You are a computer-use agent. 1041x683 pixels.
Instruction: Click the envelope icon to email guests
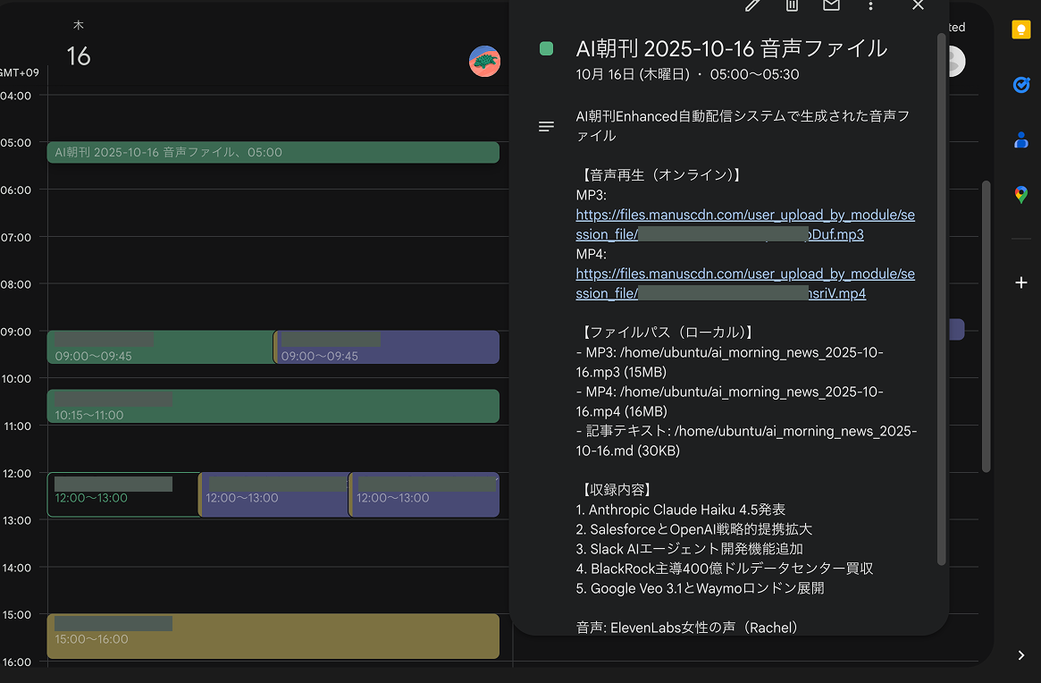coord(831,5)
